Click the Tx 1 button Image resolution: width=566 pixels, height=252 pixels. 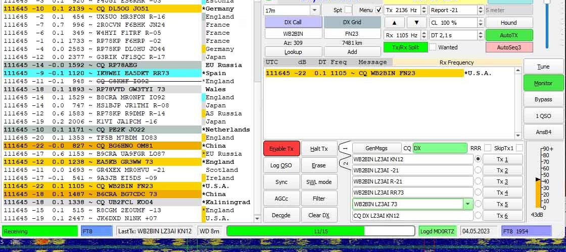click(x=502, y=159)
